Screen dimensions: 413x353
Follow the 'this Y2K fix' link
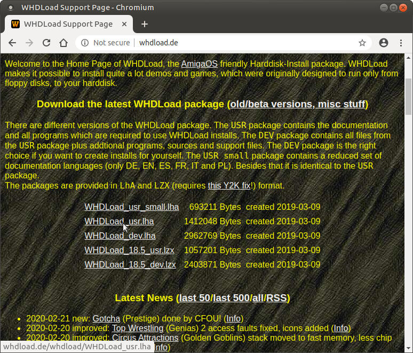(229, 186)
